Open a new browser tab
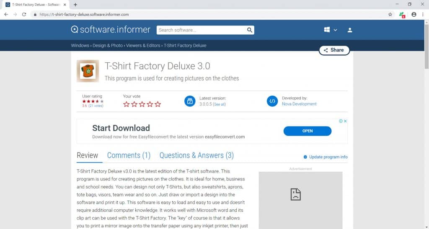The height and width of the screenshot is (229, 429). coord(75,5)
